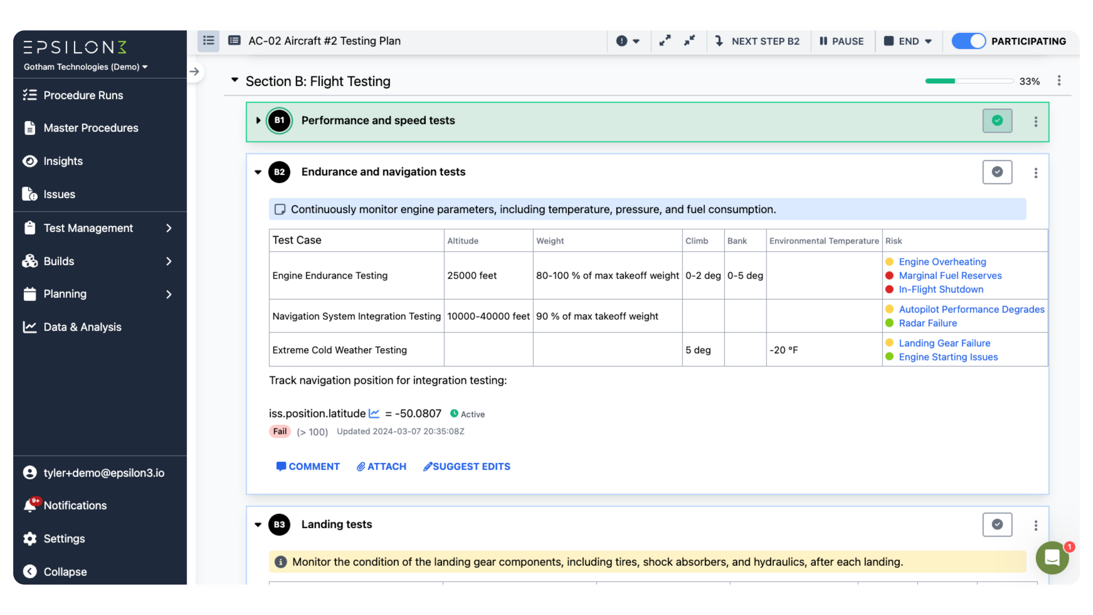Mark step B2 Endurance tests as complete
The height and width of the screenshot is (615, 1093).
(x=997, y=172)
